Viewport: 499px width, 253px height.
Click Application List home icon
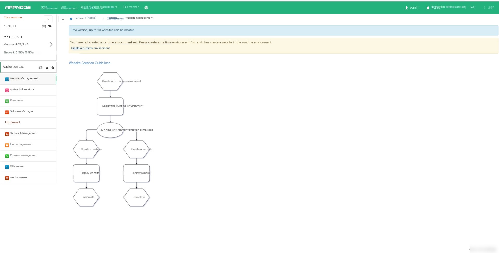47,68
